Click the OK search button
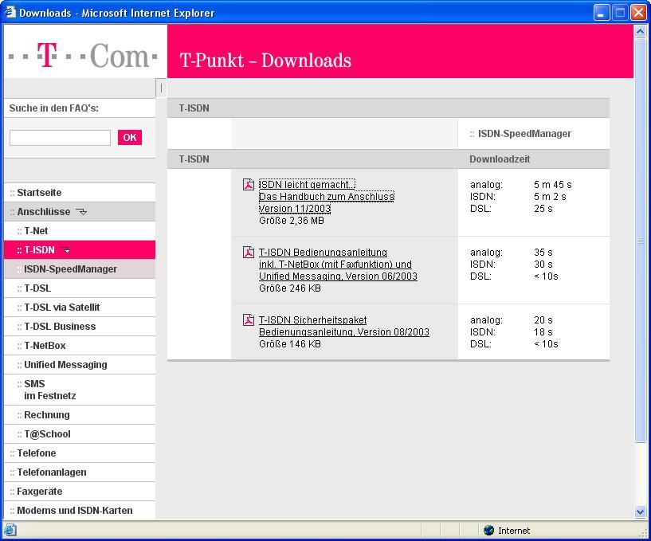Screen dimensions: 651x541 pyautogui.click(x=130, y=137)
